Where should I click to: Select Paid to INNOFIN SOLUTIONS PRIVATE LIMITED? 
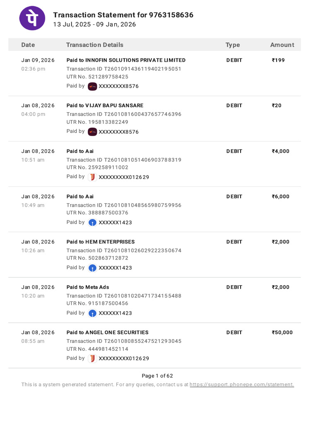126,60
